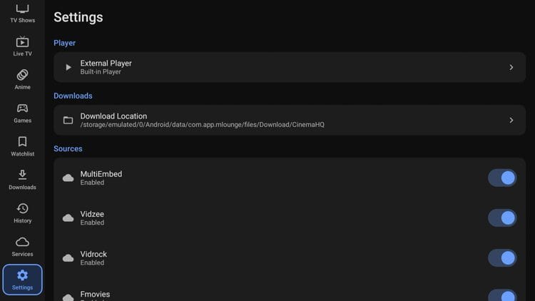This screenshot has height=301, width=535.
Task: Open the Downloads arrow icon in sidebar
Action: point(22,175)
